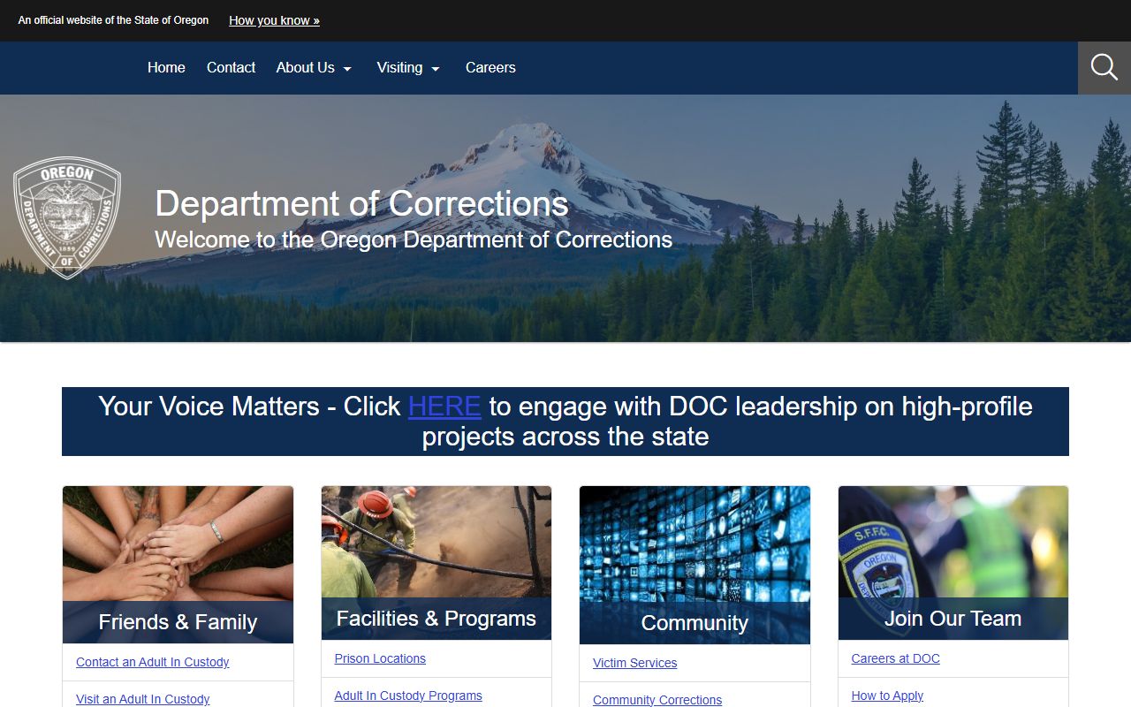Click the Join Our Team card heading

953,619
